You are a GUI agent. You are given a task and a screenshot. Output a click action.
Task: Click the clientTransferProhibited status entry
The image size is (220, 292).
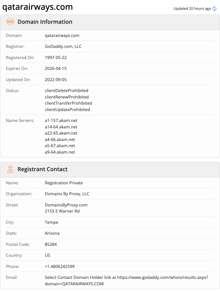pos(69,103)
